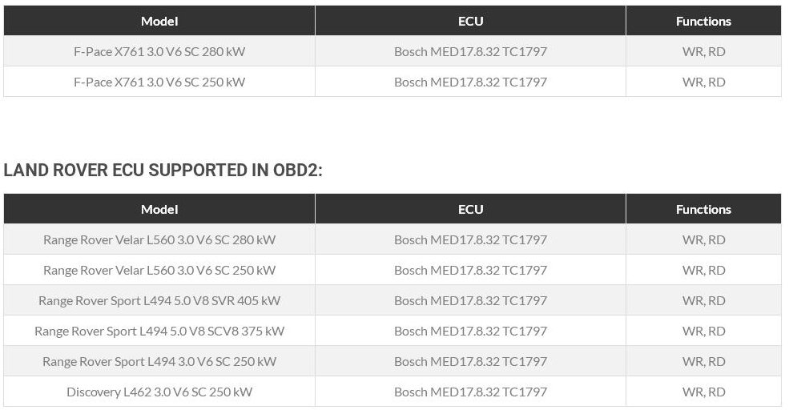Select Range Rover Velar L560 280 kW row
789x414 pixels.
pyautogui.click(x=392, y=239)
